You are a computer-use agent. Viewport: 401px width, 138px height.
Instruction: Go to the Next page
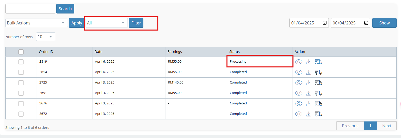click(387, 126)
